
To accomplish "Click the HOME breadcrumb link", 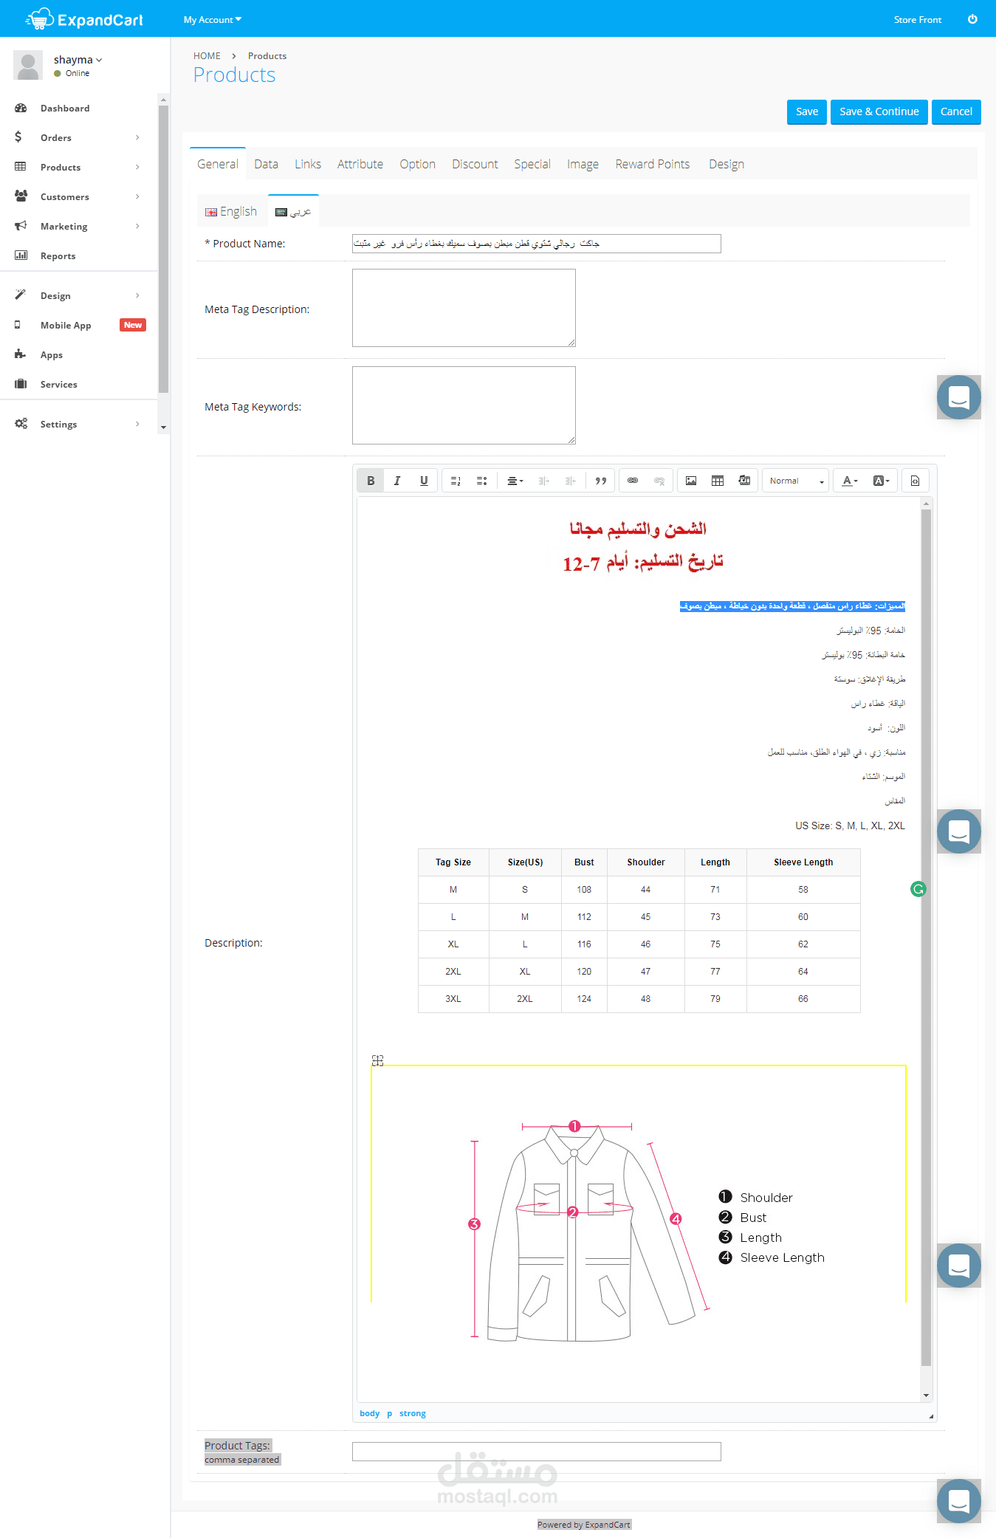I will tap(207, 56).
